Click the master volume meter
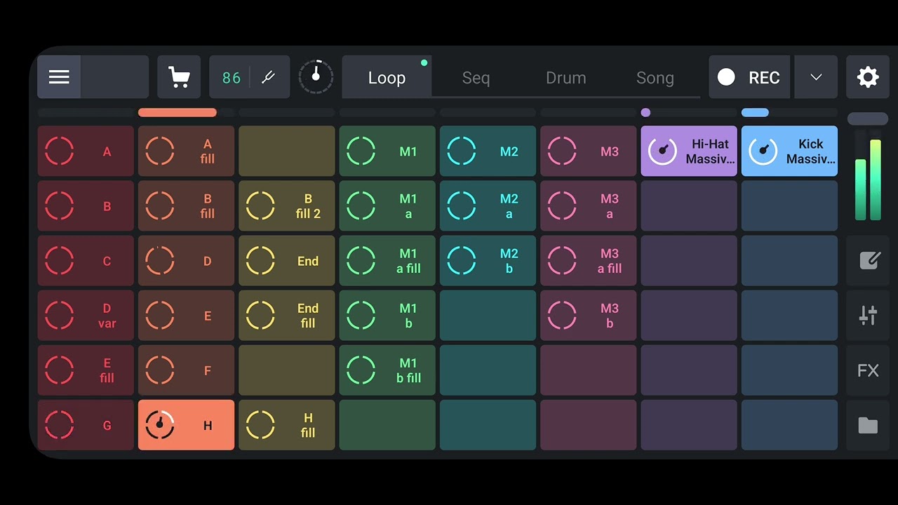 pyautogui.click(x=868, y=175)
